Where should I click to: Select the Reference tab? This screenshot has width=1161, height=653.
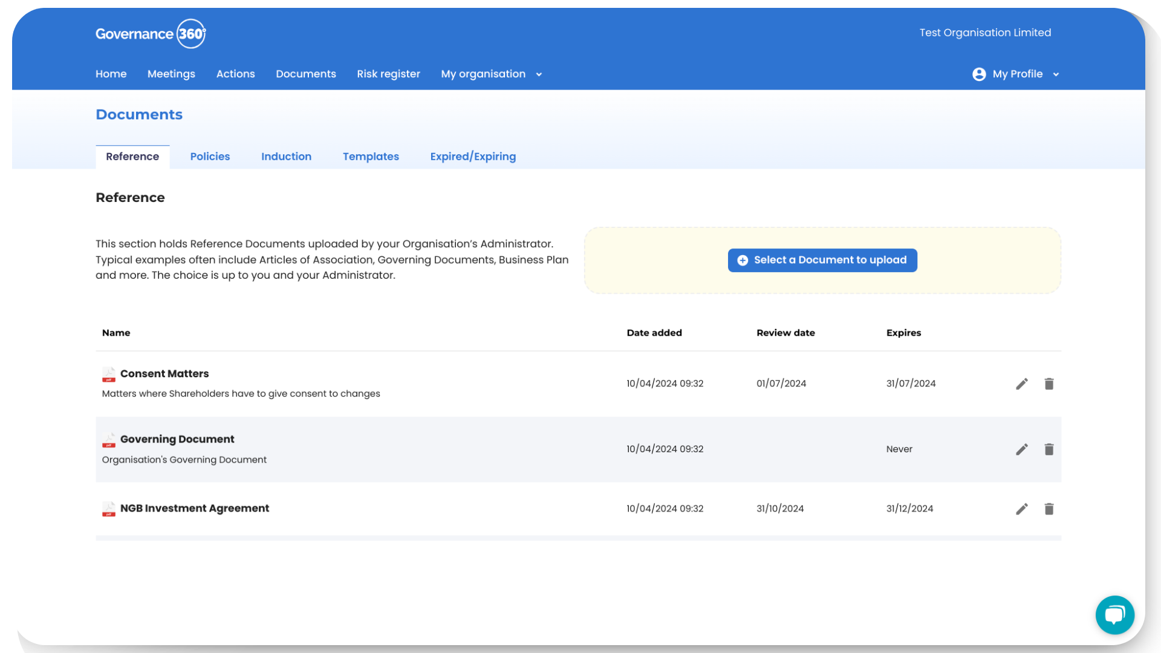coord(132,157)
